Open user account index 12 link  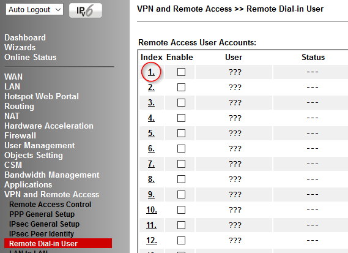tap(152, 240)
